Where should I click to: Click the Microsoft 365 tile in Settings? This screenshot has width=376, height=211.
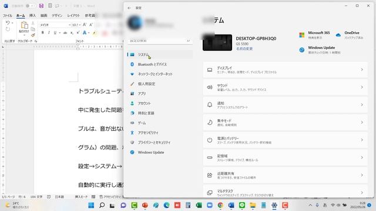[314, 35]
